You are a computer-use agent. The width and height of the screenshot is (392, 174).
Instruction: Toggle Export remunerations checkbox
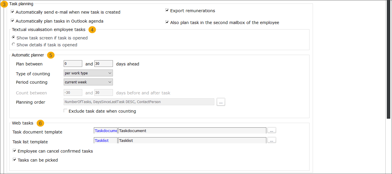(167, 10)
